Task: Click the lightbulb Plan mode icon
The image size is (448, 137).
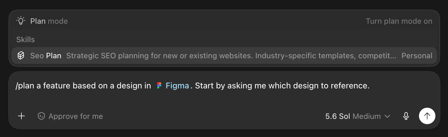Action: pyautogui.click(x=21, y=21)
